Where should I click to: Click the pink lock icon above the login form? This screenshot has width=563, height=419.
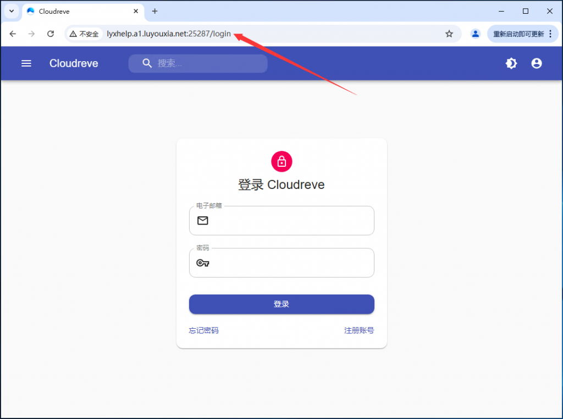(x=281, y=161)
